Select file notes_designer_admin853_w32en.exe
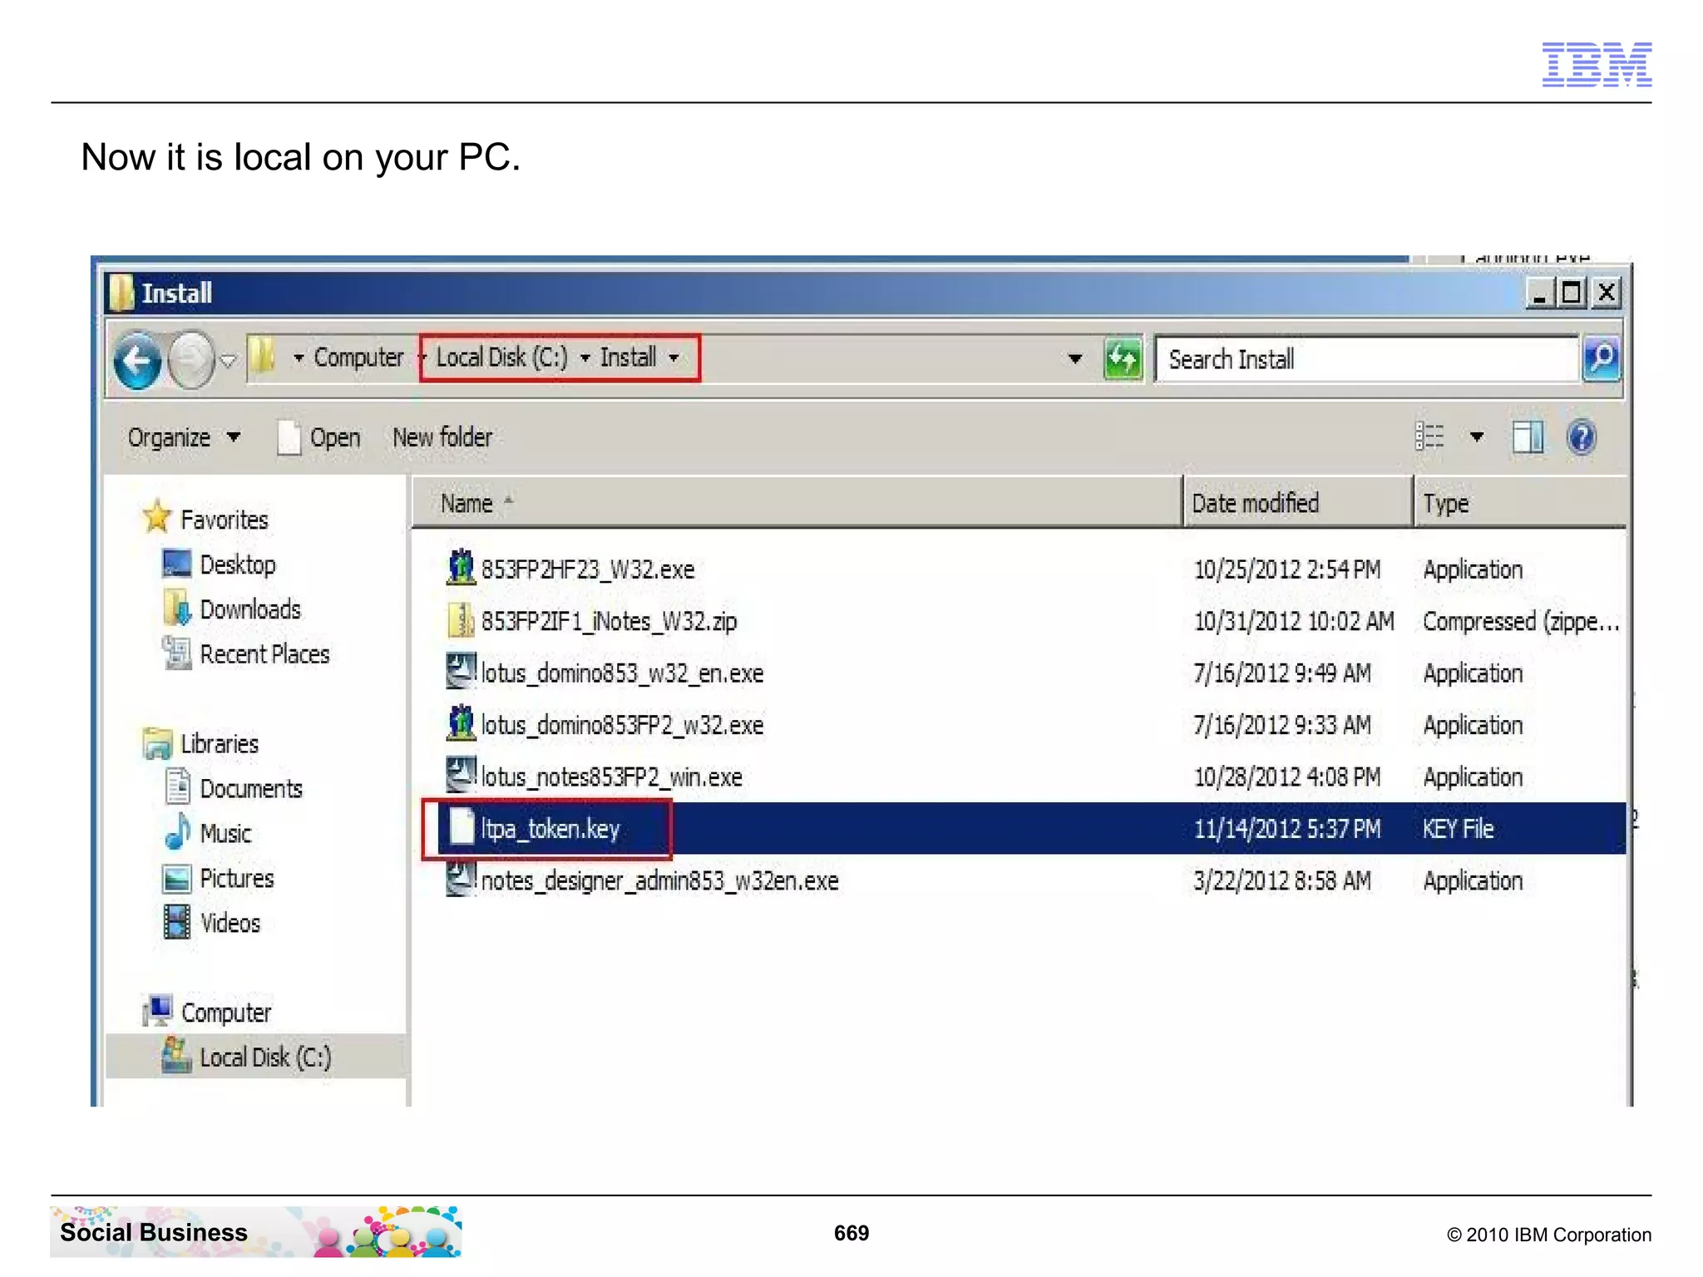Image resolution: width=1703 pixels, height=1277 pixels. [659, 881]
